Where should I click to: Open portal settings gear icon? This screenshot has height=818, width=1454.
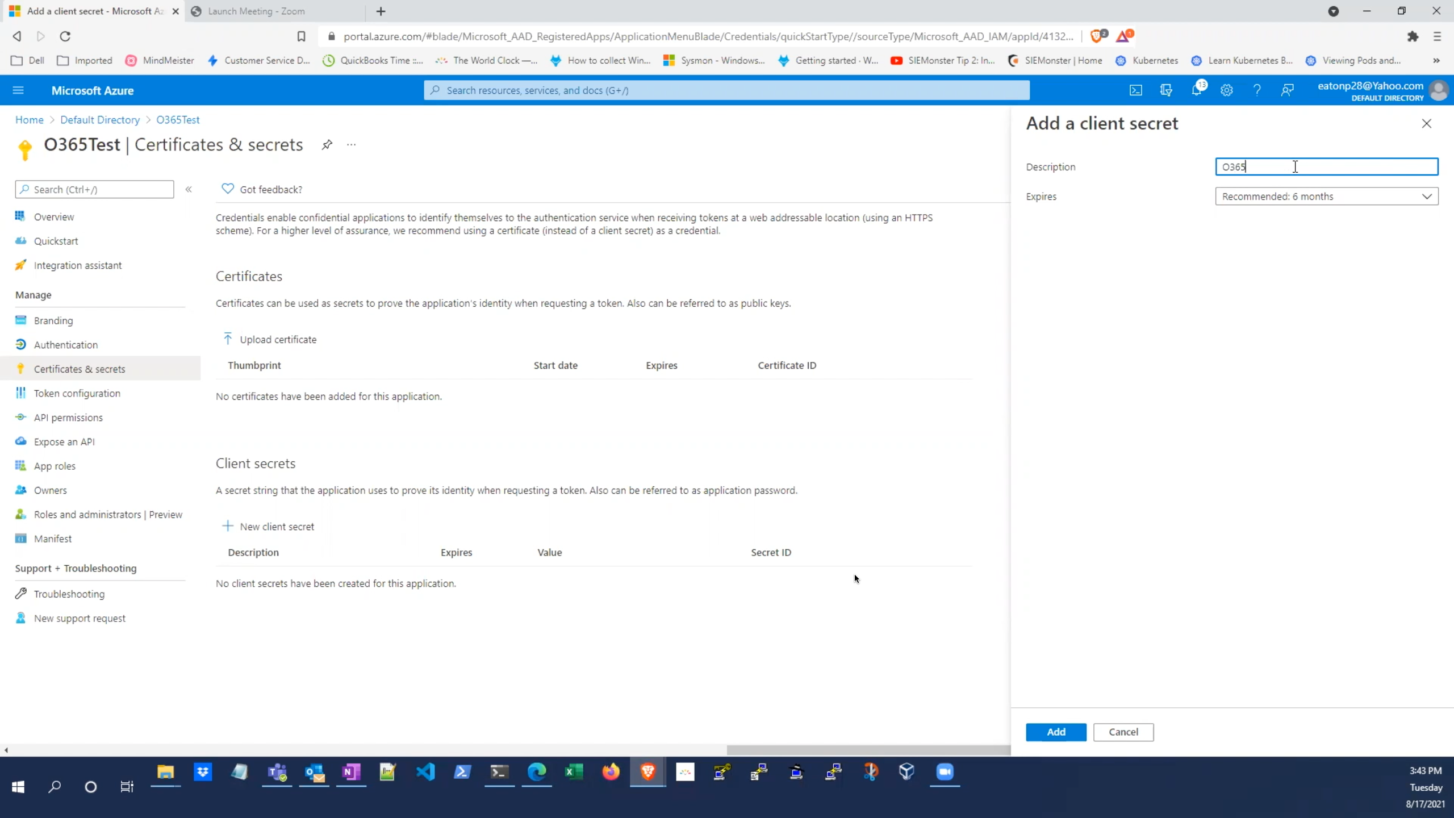(x=1227, y=90)
